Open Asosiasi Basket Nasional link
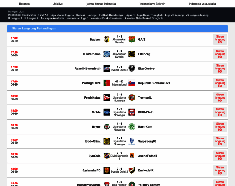 107,18
